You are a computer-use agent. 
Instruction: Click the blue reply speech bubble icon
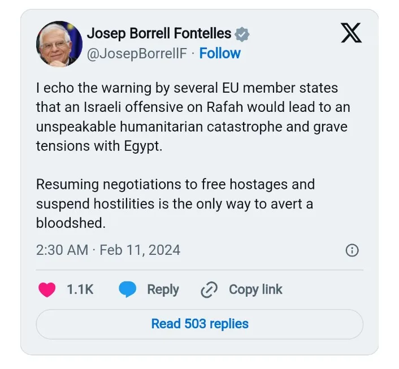(x=127, y=290)
